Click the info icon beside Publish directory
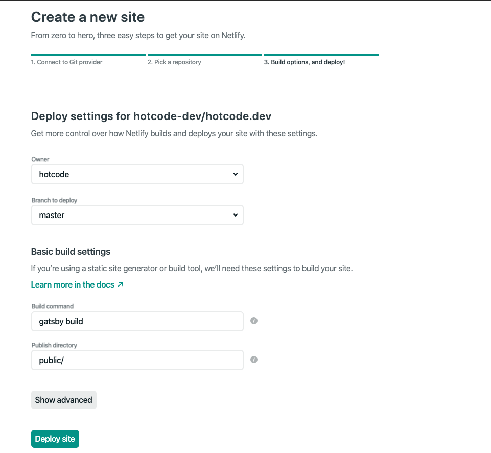Image resolution: width=491 pixels, height=453 pixels. pyautogui.click(x=253, y=359)
